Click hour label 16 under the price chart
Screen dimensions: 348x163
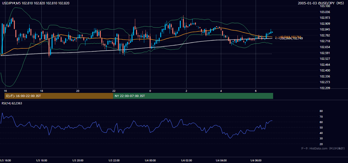[5, 90]
